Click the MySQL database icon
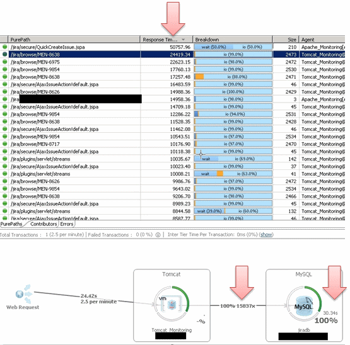The width and height of the screenshot is (350, 345). (x=303, y=306)
